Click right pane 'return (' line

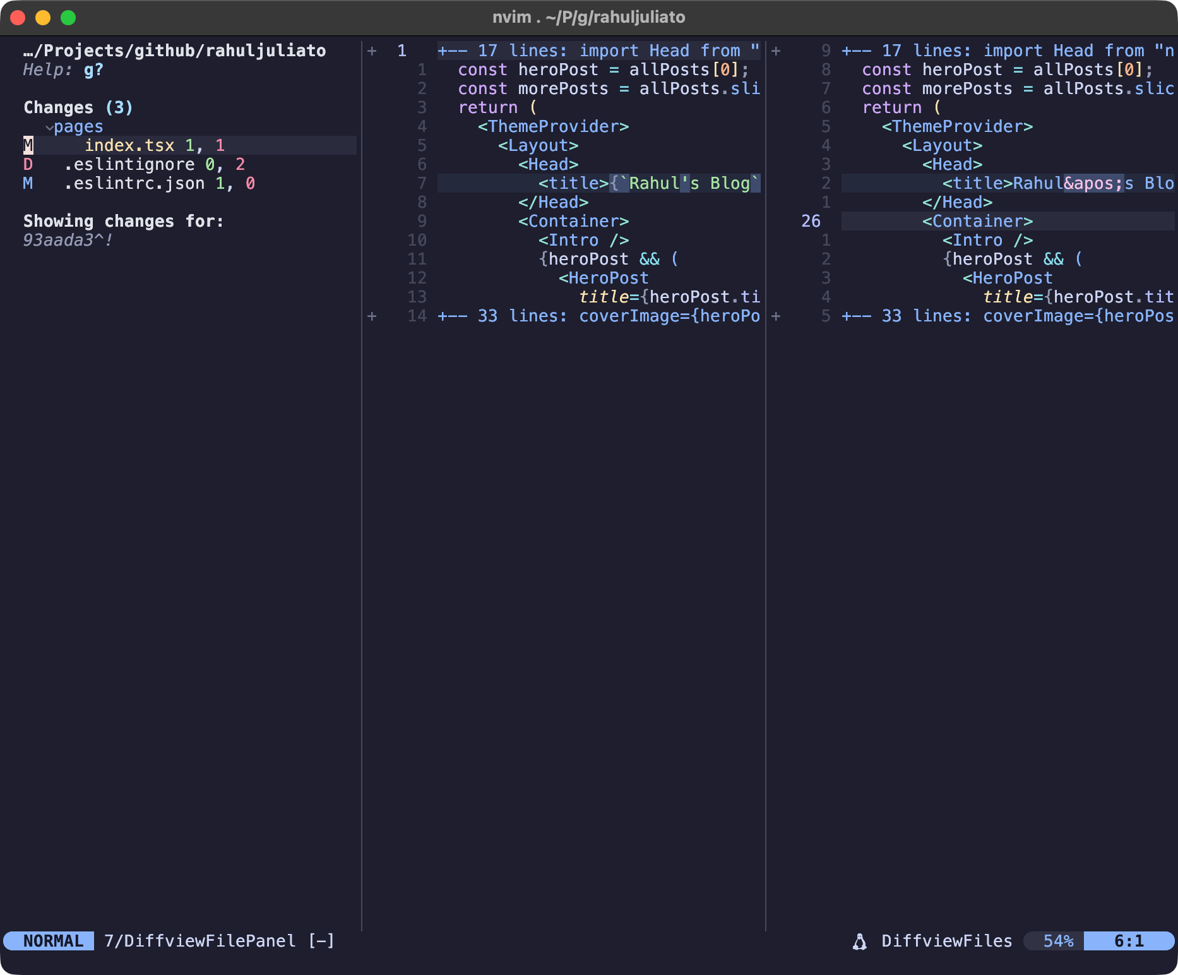pyautogui.click(x=901, y=107)
